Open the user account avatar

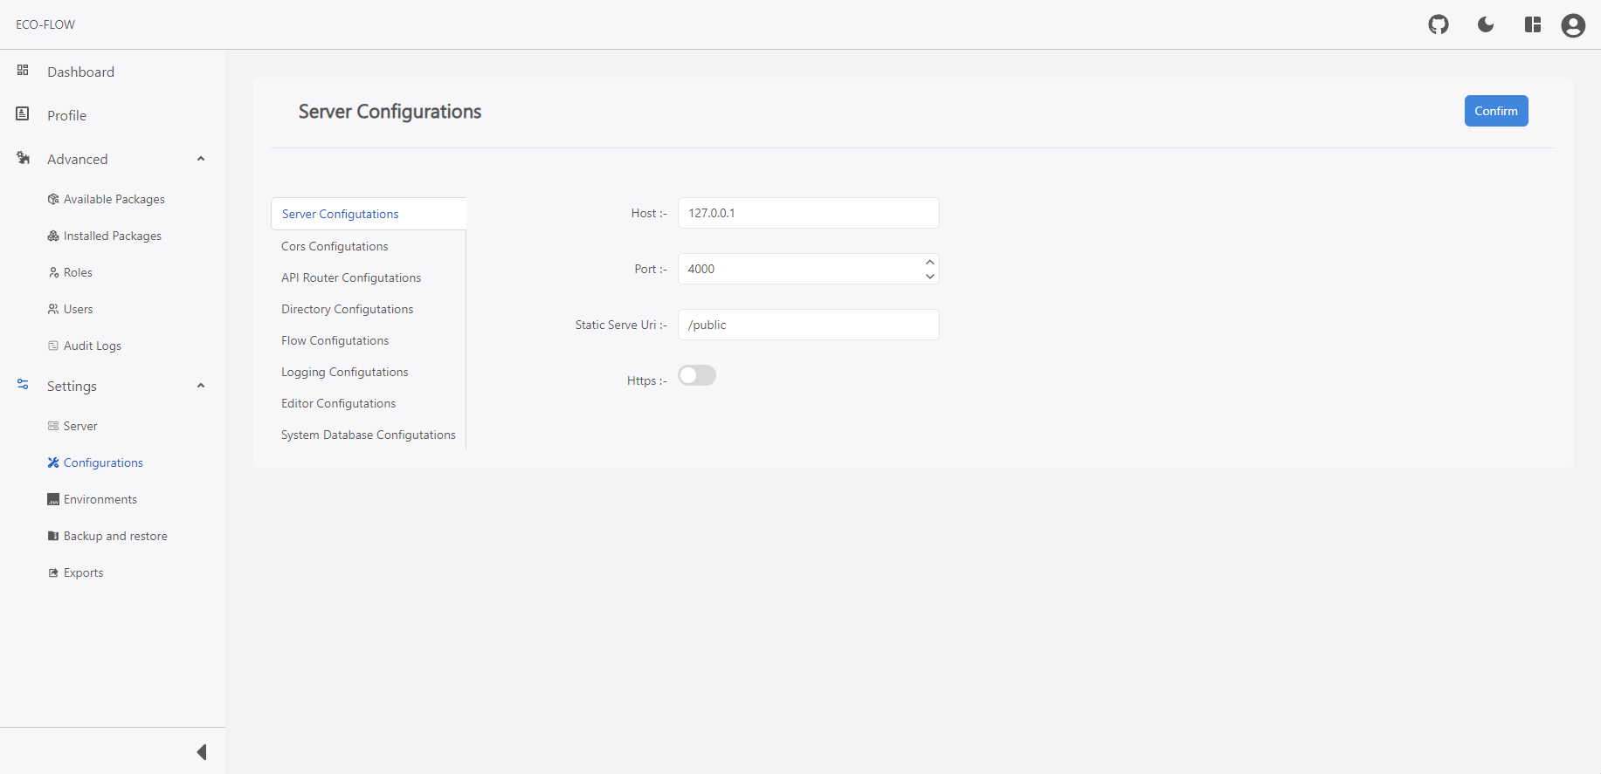click(1573, 25)
